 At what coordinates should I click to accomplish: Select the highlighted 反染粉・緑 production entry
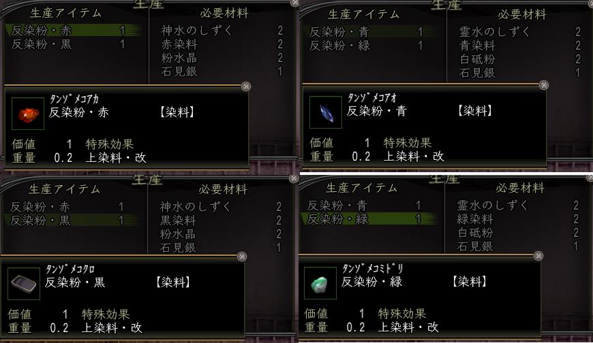pyautogui.click(x=369, y=218)
